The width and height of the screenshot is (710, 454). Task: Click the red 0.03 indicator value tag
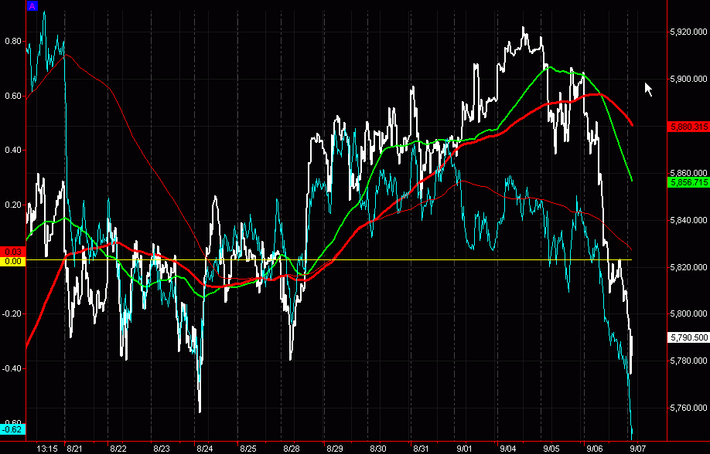click(x=12, y=252)
